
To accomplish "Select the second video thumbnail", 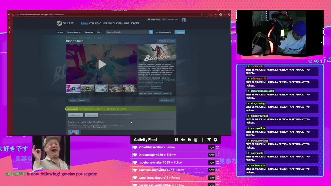I will pyautogui.click(x=87, y=88).
